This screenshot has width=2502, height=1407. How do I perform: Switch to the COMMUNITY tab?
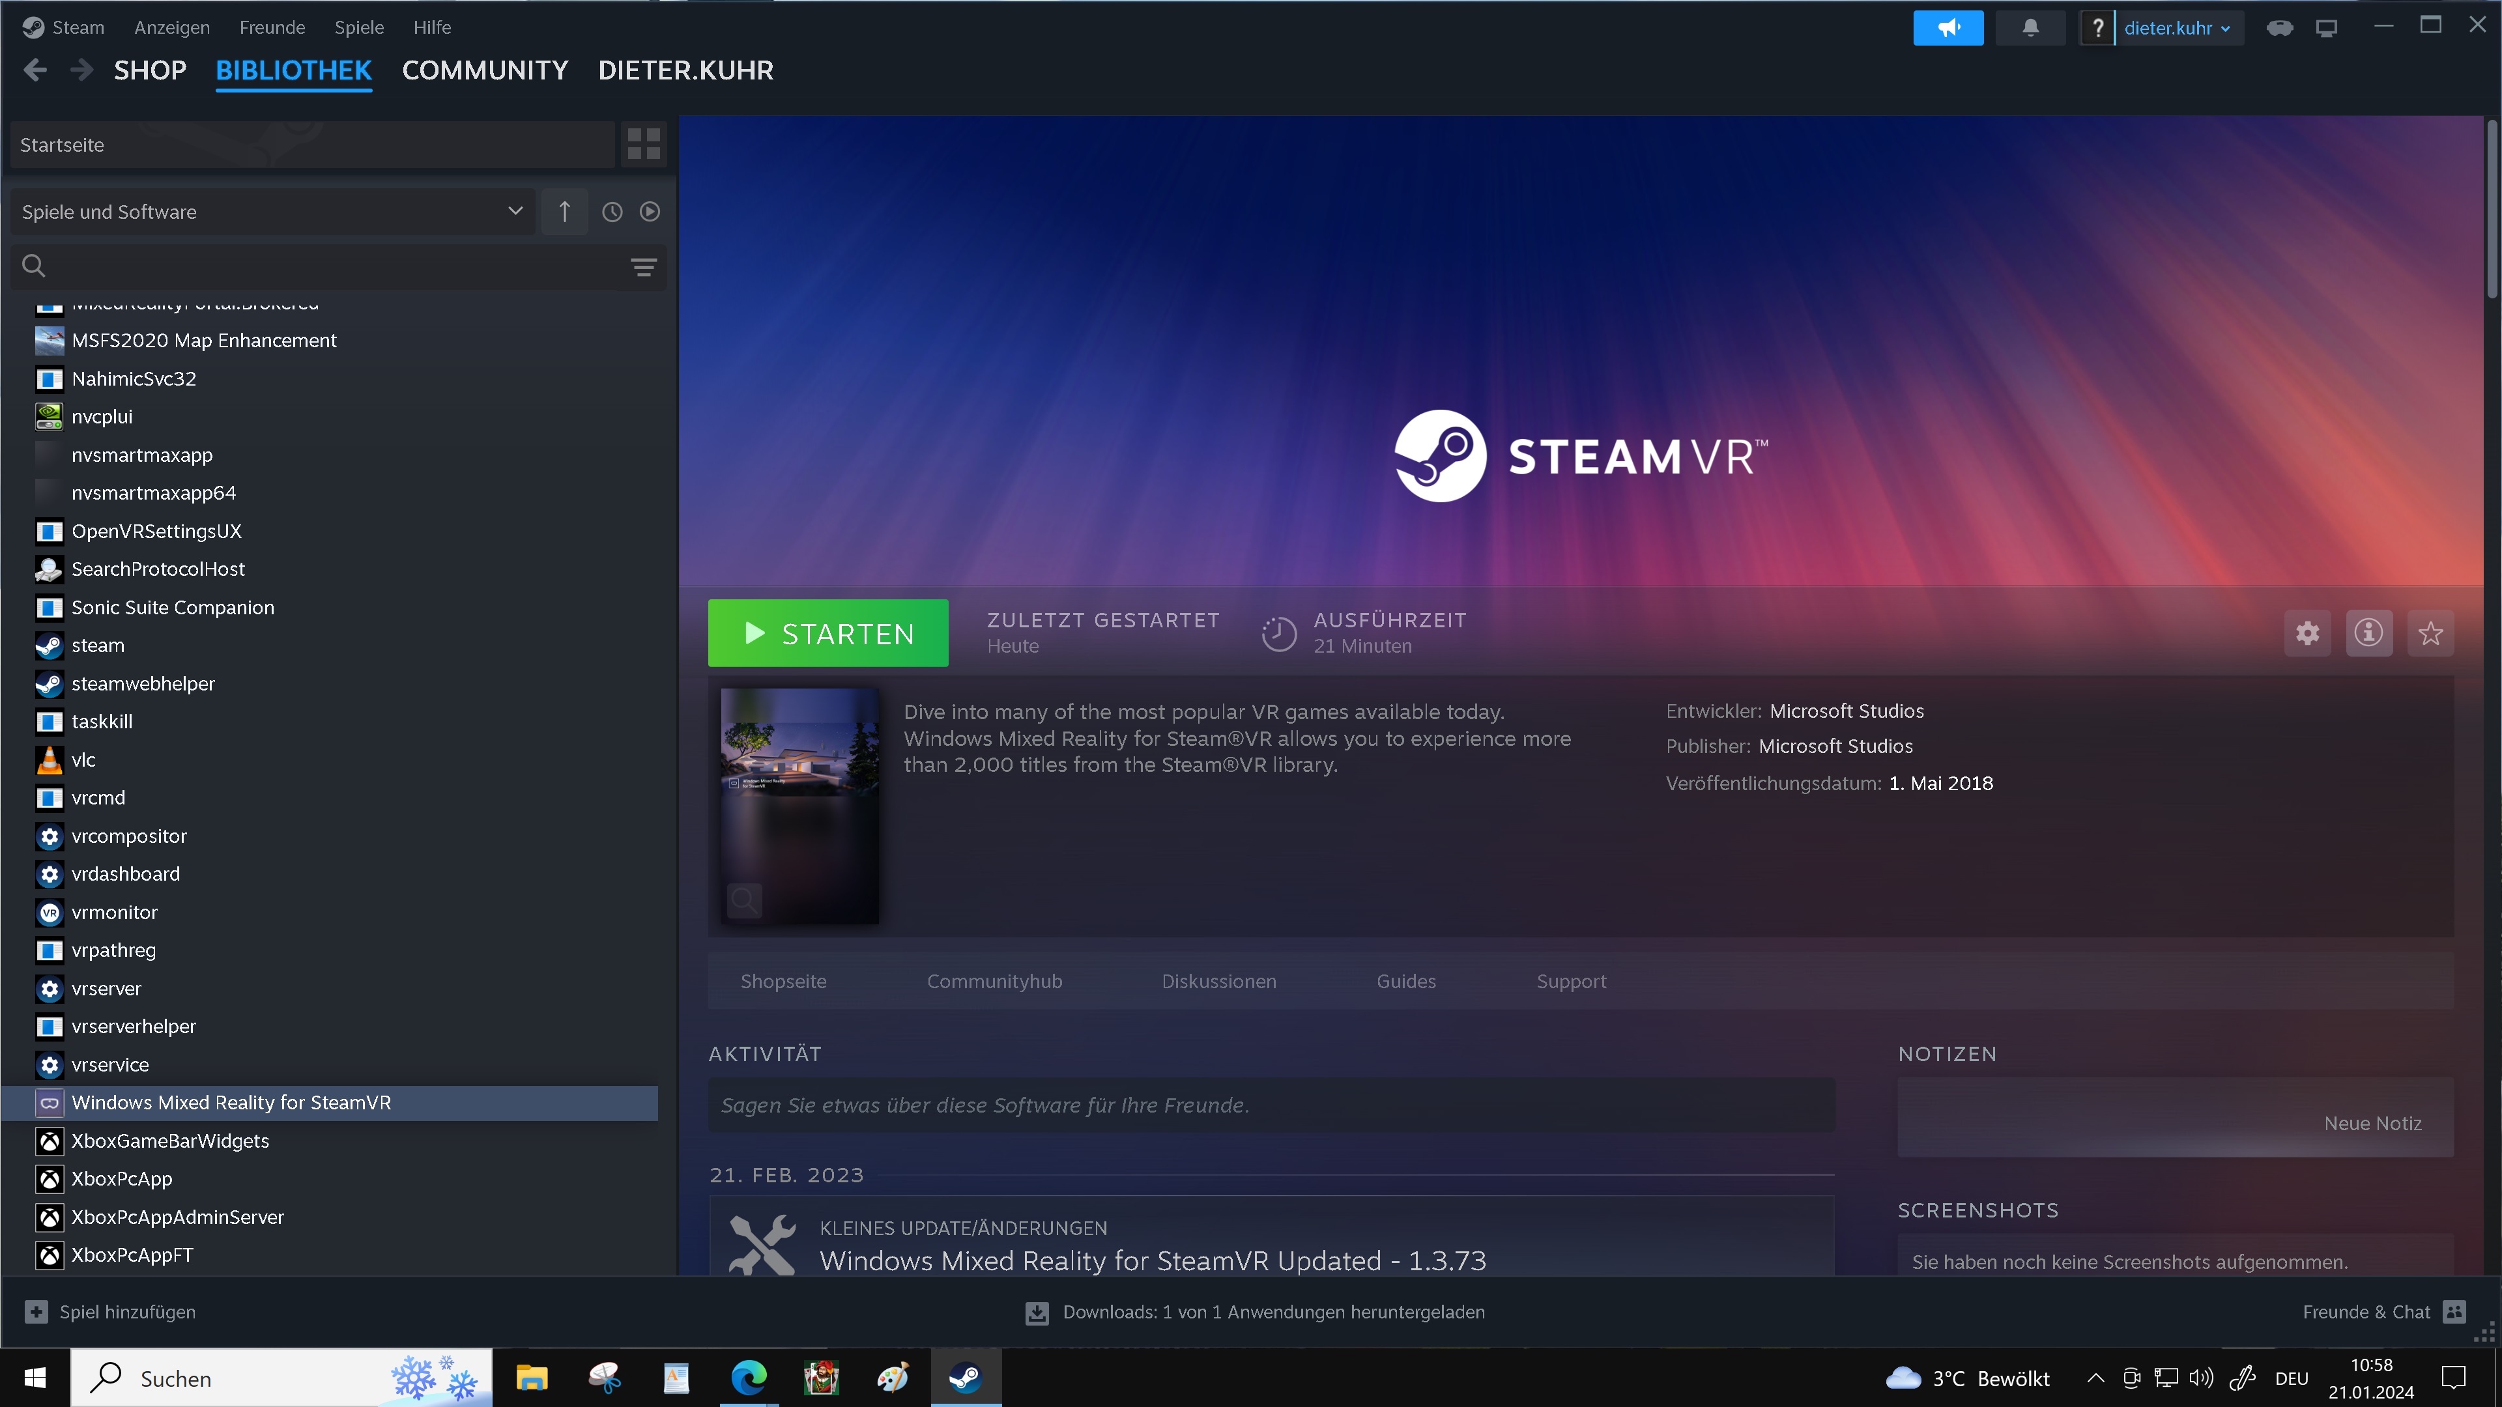pyautogui.click(x=485, y=70)
